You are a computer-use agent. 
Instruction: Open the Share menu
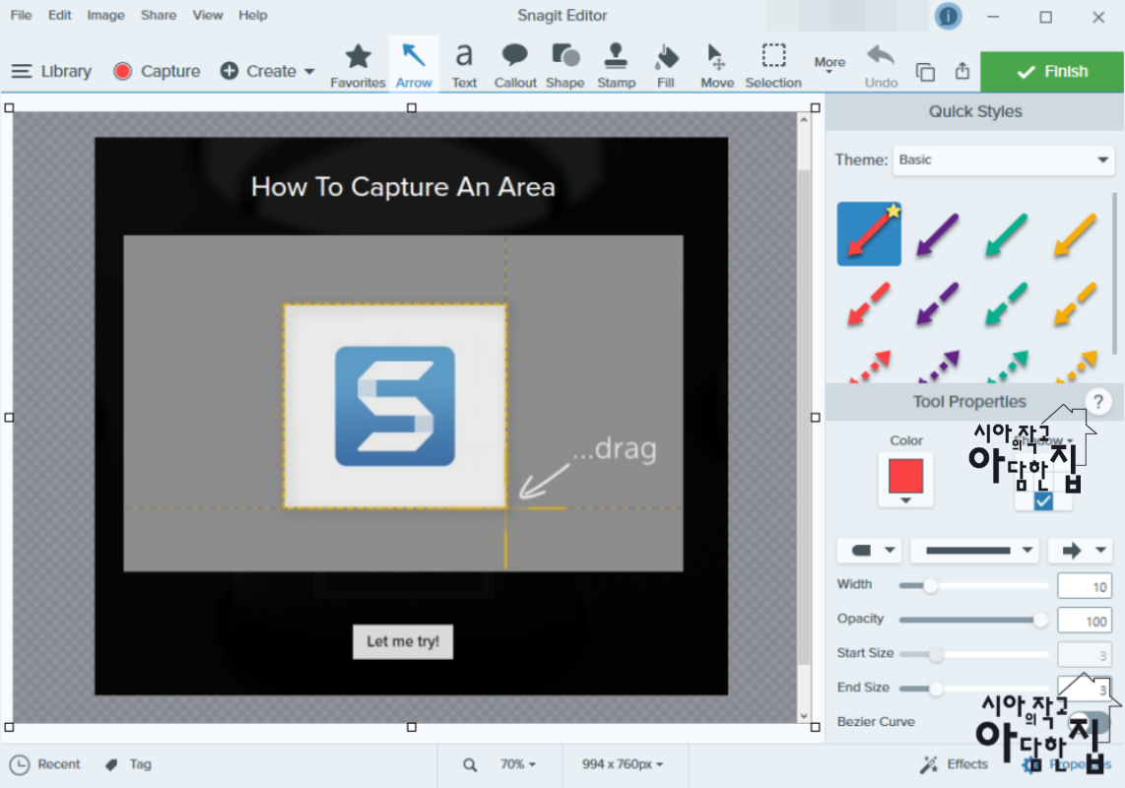point(159,15)
